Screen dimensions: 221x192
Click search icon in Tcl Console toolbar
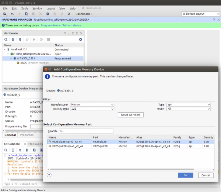pyautogui.click(x=6, y=150)
